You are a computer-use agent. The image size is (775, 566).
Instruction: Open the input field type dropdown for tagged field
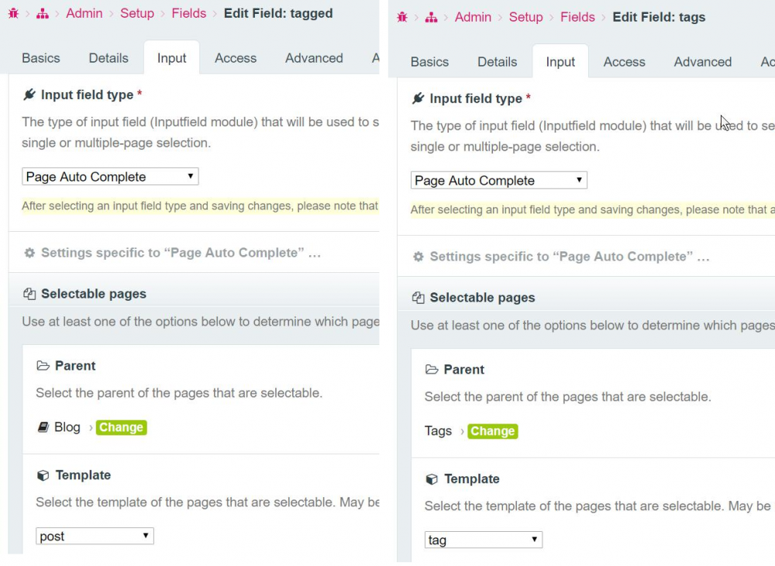point(110,177)
